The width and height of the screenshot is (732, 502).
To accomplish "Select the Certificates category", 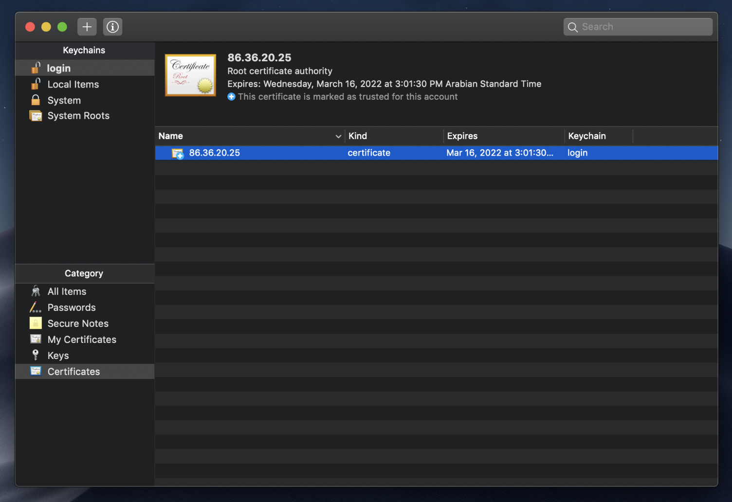I will (x=85, y=372).
